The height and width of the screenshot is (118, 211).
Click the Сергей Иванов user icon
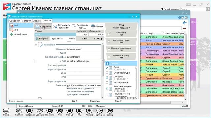click(x=162, y=9)
